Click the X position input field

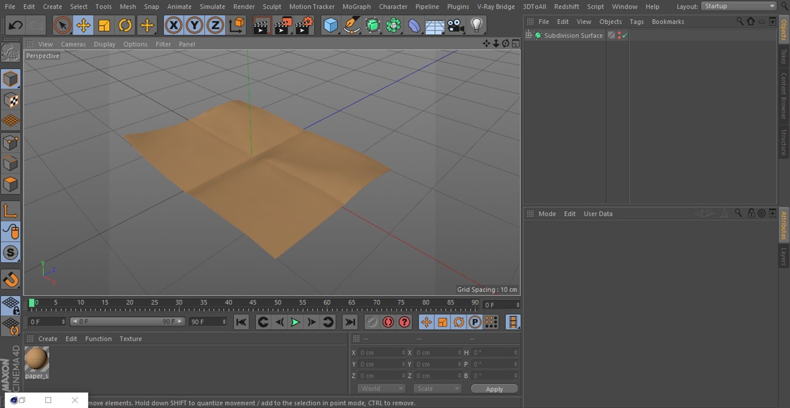click(x=381, y=353)
